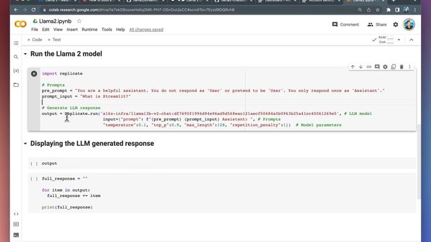Go back in browser history
Image resolution: width=431 pixels, height=242 pixels.
tap(16, 10)
